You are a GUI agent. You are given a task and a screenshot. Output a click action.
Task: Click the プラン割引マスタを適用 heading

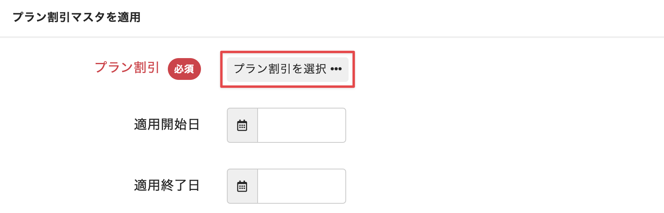(76, 17)
